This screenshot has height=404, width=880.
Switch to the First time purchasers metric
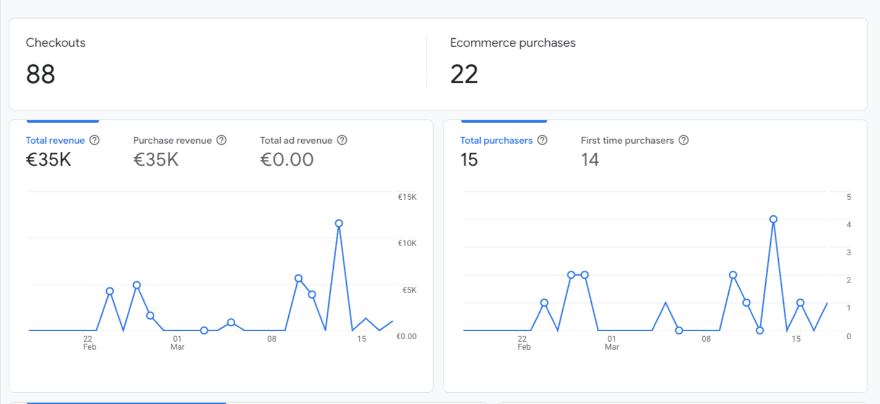point(627,140)
